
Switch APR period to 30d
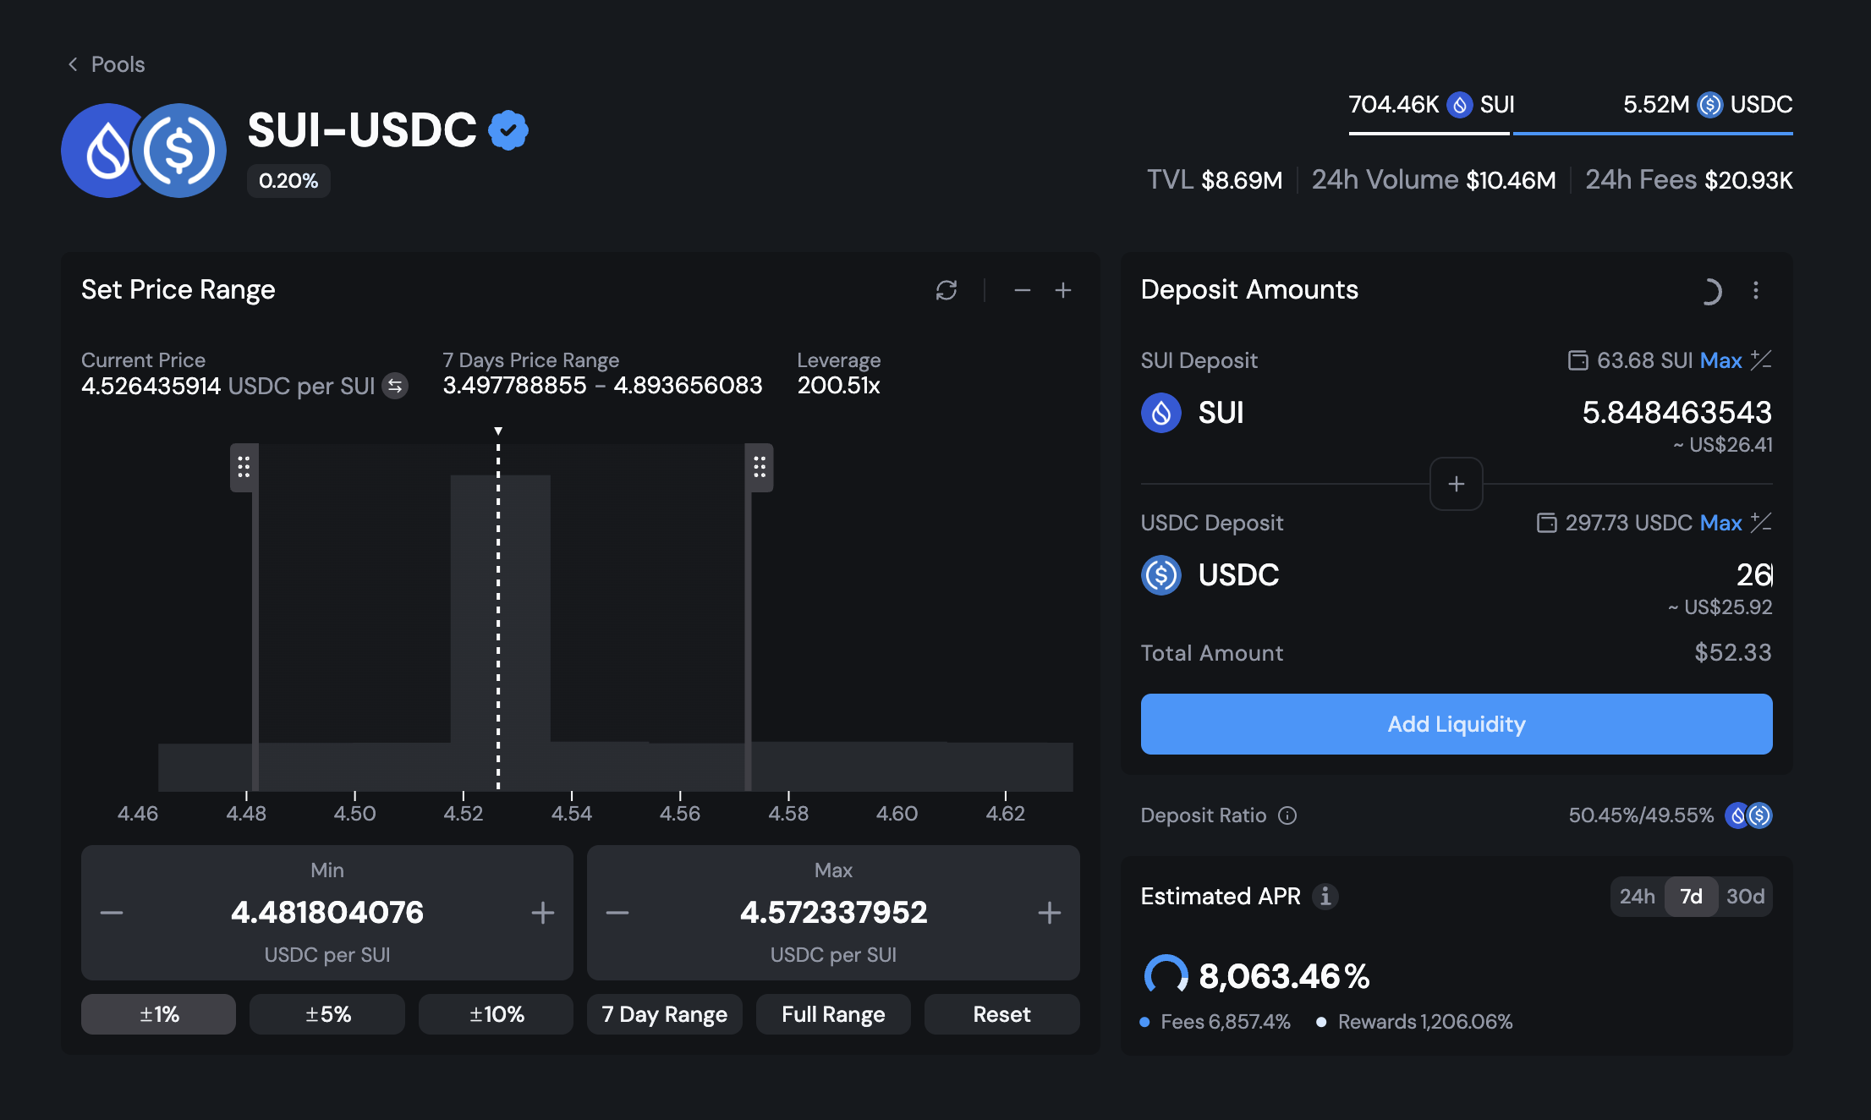(x=1745, y=896)
